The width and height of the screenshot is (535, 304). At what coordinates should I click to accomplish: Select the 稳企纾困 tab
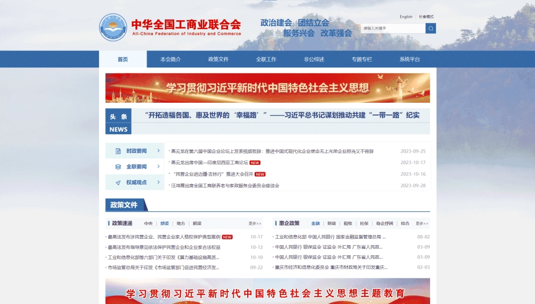[385, 224]
